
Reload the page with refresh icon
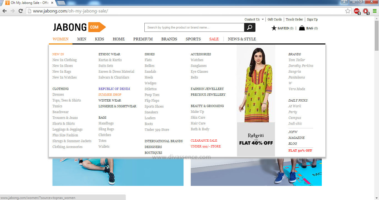click(21, 11)
